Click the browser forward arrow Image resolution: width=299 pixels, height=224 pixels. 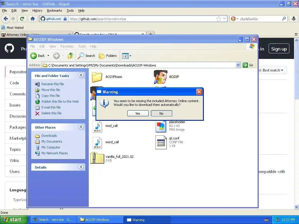coord(13,19)
